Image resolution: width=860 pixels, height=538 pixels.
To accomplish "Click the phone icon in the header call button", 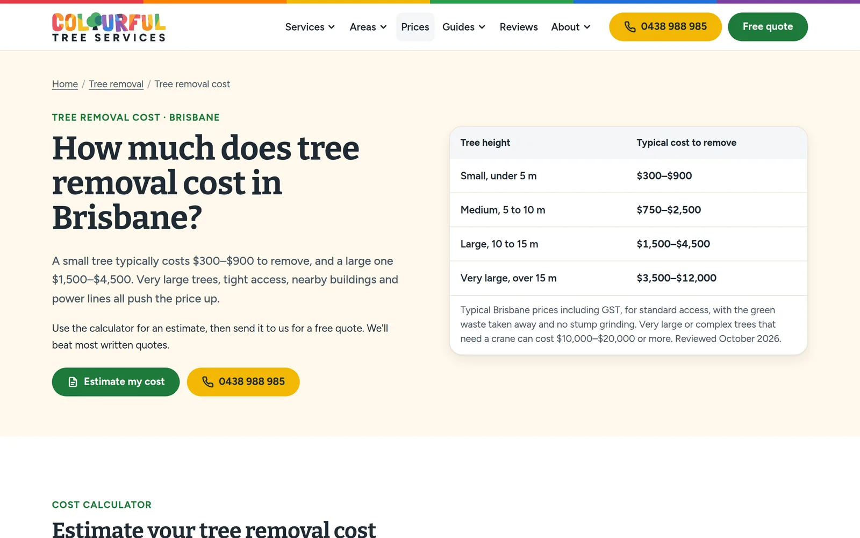I will pos(630,27).
